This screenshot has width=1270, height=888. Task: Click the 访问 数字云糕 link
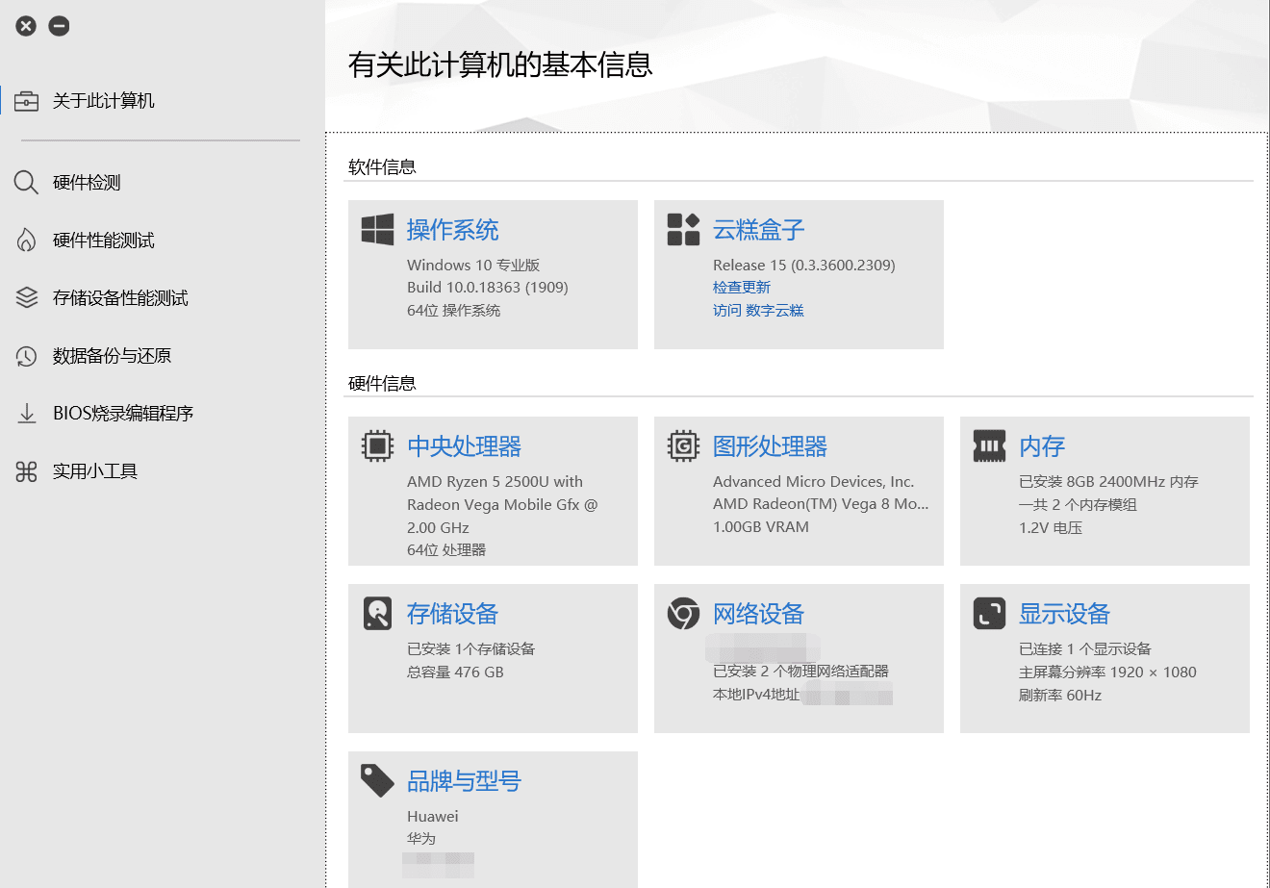click(x=758, y=310)
